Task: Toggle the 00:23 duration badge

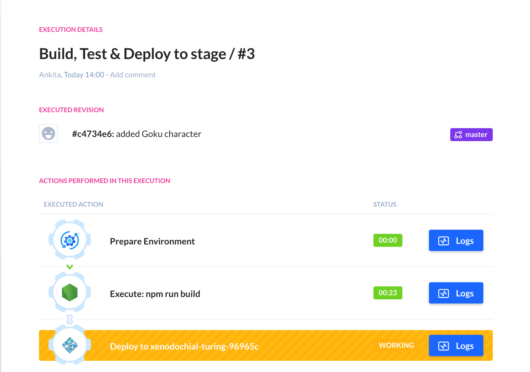Action: coord(388,293)
